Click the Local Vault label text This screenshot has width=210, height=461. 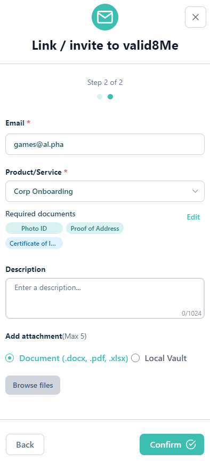click(166, 358)
